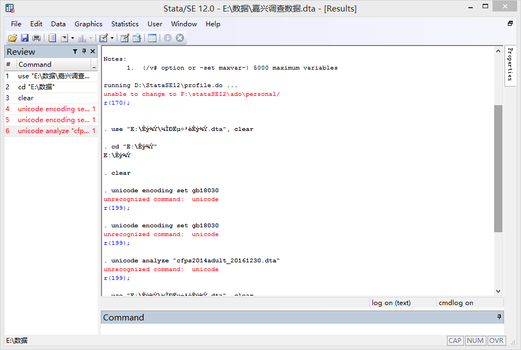Click the Log notebook icon
521x350 pixels.
tap(52, 38)
